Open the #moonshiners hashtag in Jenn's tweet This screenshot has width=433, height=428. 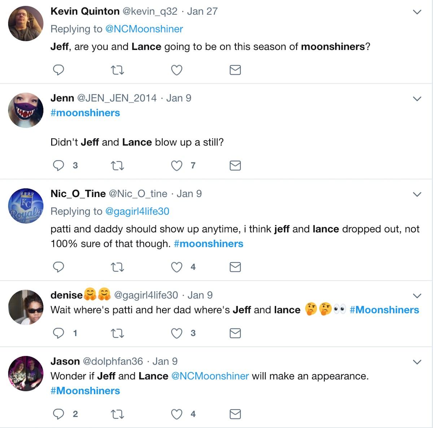pyautogui.click(x=86, y=113)
